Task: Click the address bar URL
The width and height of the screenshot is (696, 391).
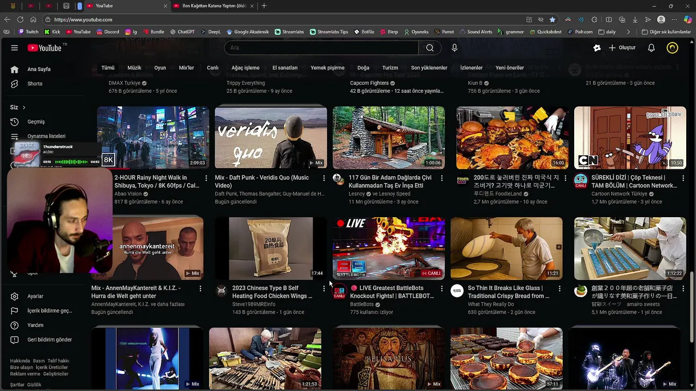Action: pyautogui.click(x=83, y=20)
